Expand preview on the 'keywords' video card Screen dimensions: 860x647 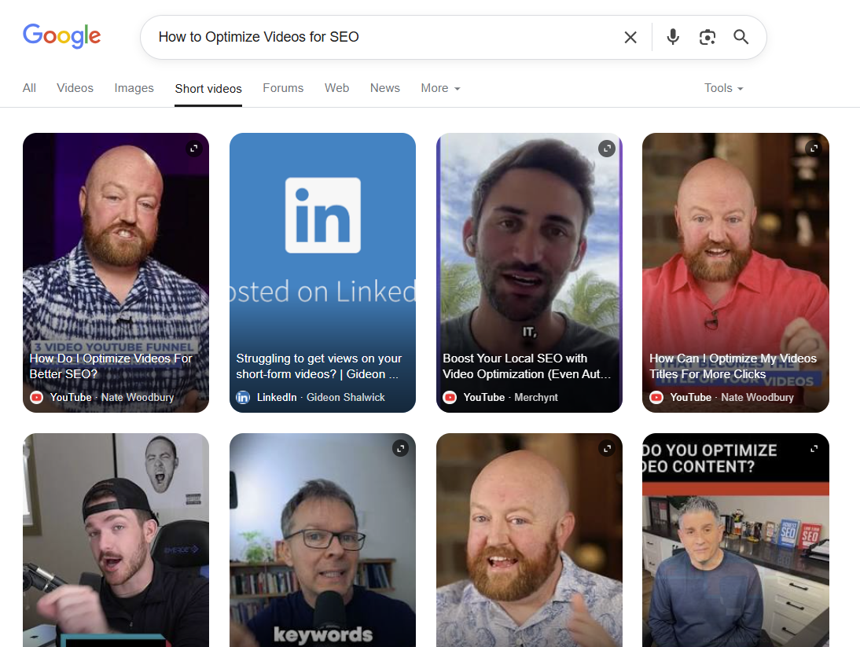(400, 449)
